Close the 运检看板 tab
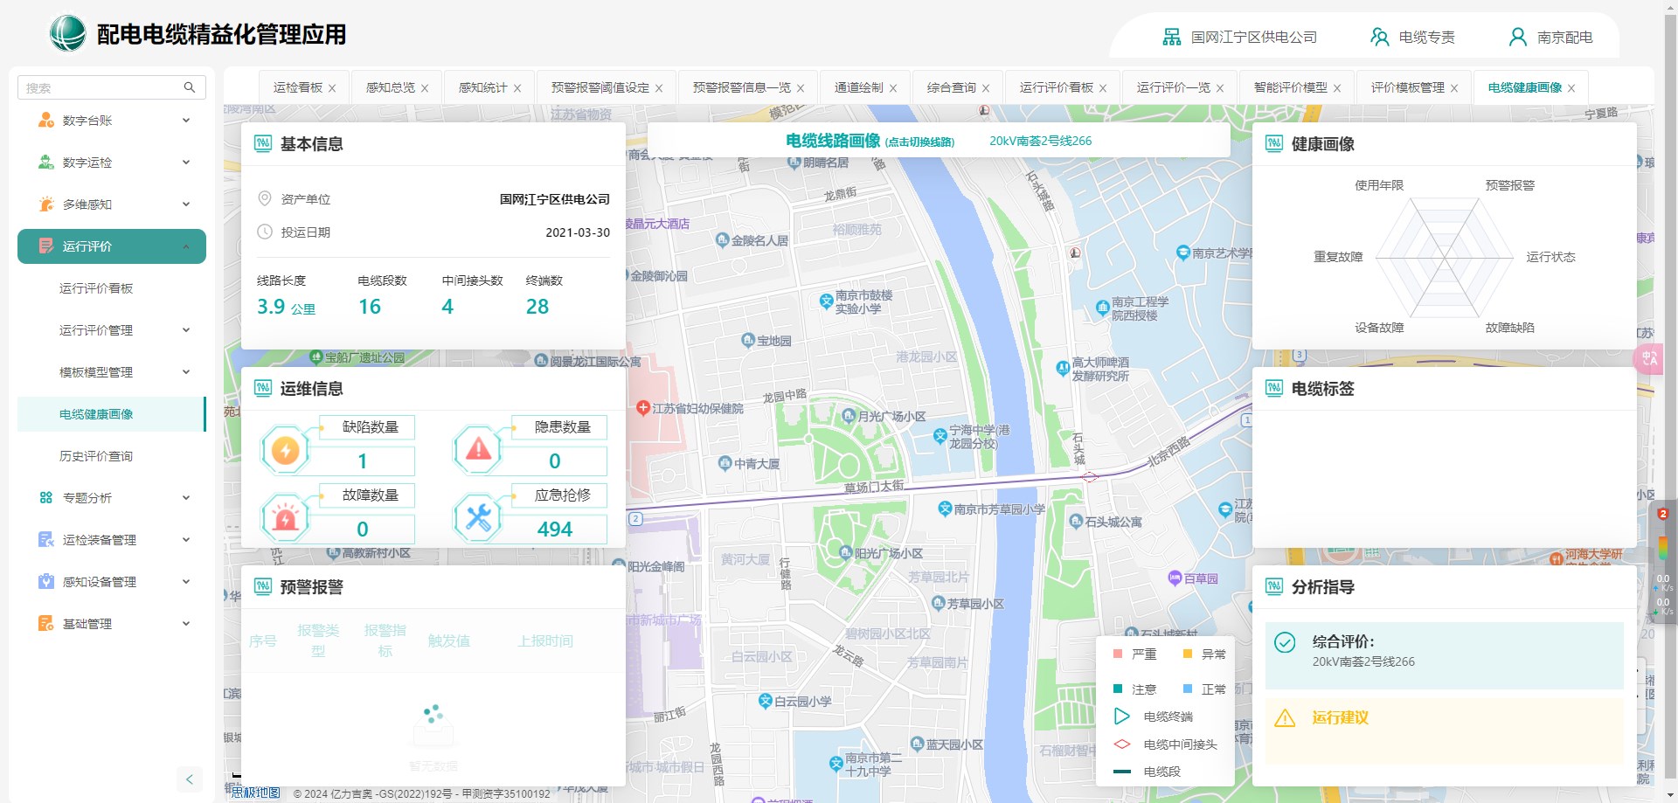The width and height of the screenshot is (1678, 803). point(332,88)
